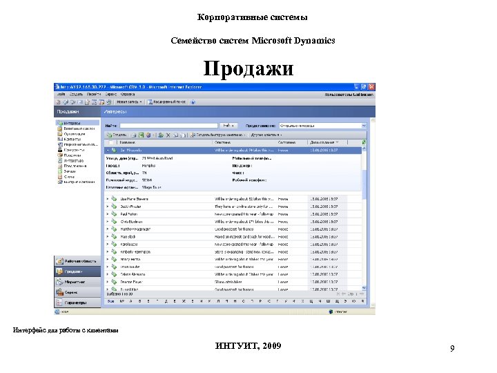The width and height of the screenshot is (497, 373).
Task: Open Создать быструю кампанию dropdown
Action: tap(218, 135)
